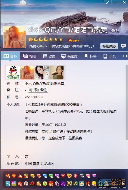Screen dimensions: 128x190
Task: Close the profile window
Action: coord(124,3)
